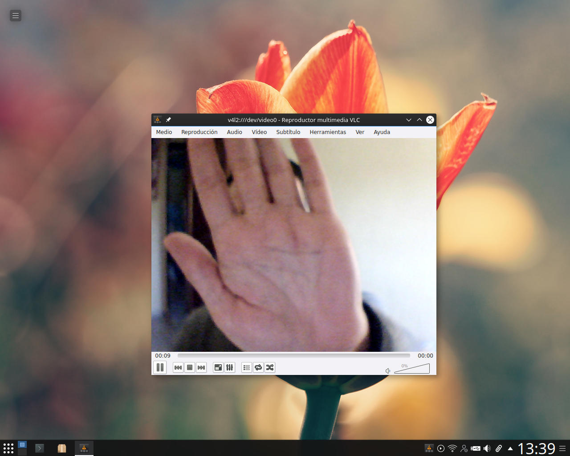Launch the terminal from taskbar
This screenshot has height=456, width=570.
(40, 448)
